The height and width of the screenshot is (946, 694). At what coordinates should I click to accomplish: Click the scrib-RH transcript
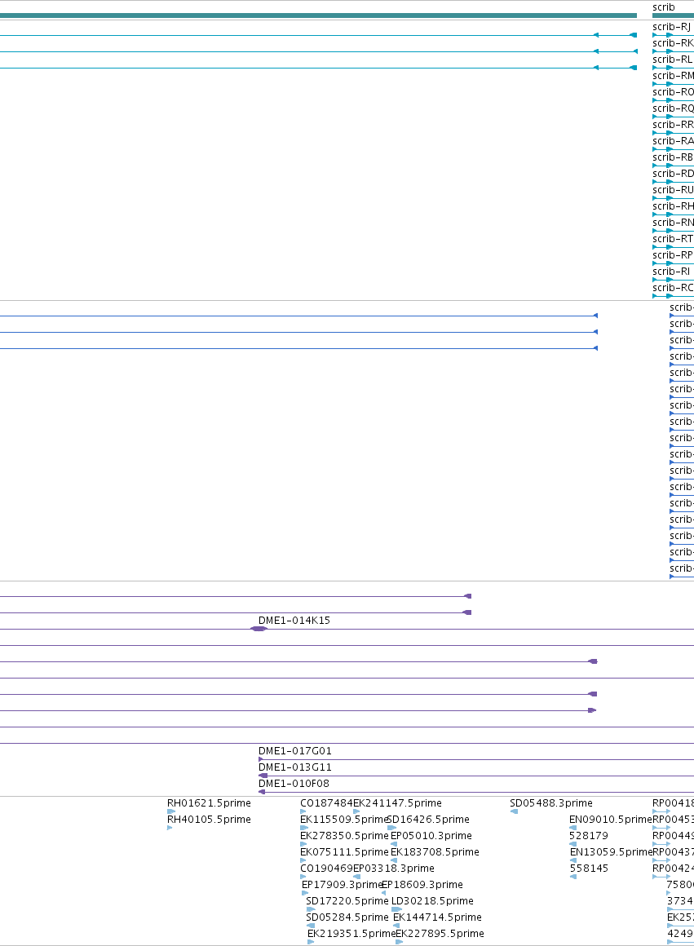tap(673, 206)
